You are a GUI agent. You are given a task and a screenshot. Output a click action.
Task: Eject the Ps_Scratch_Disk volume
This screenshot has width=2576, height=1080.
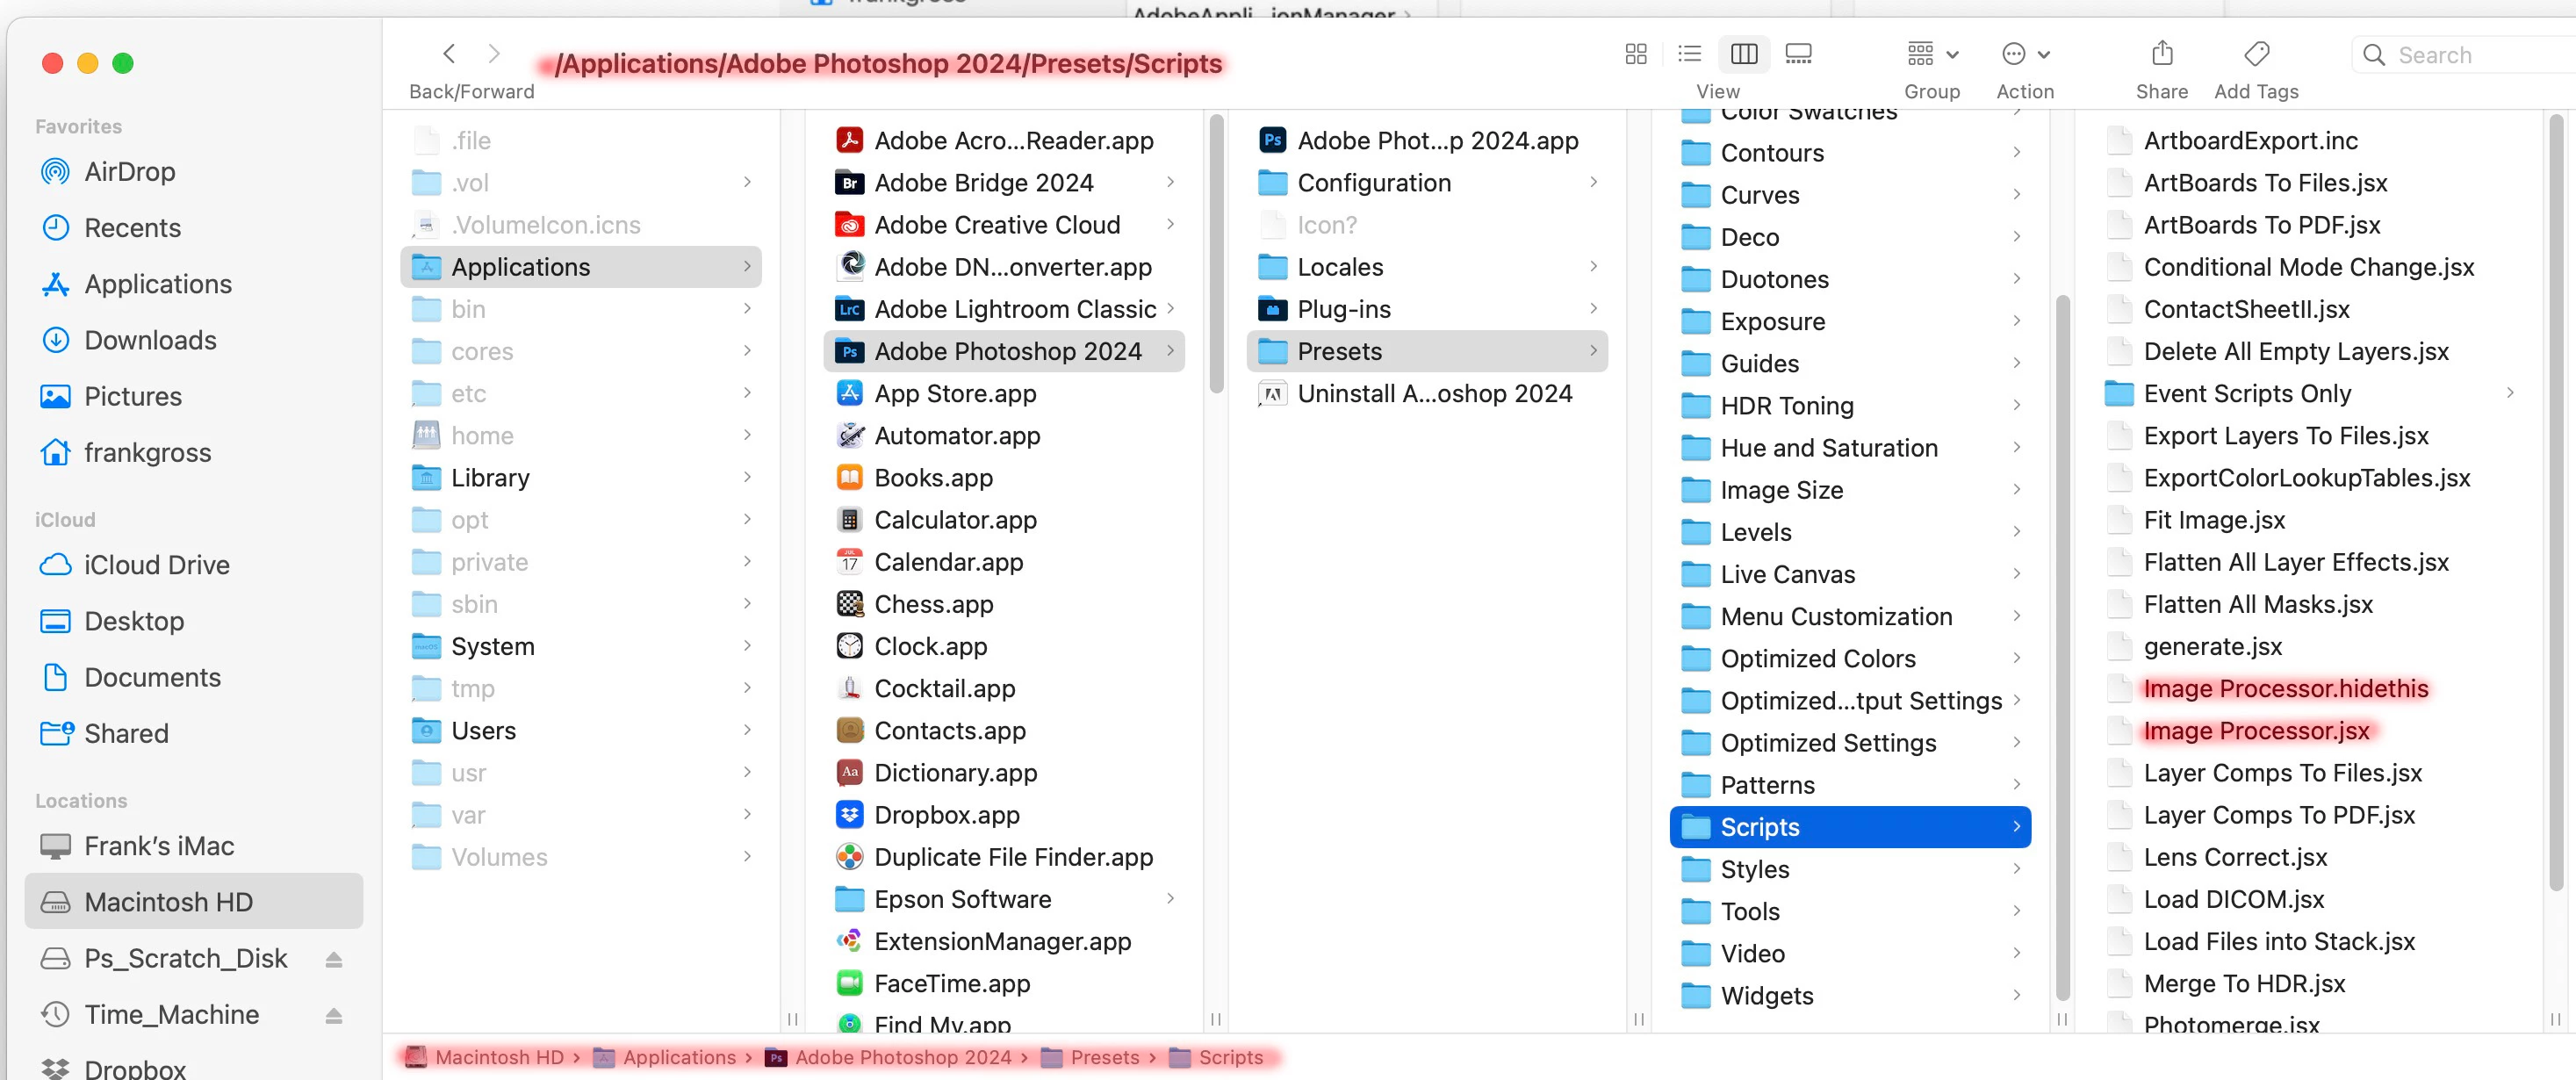[x=334, y=959]
